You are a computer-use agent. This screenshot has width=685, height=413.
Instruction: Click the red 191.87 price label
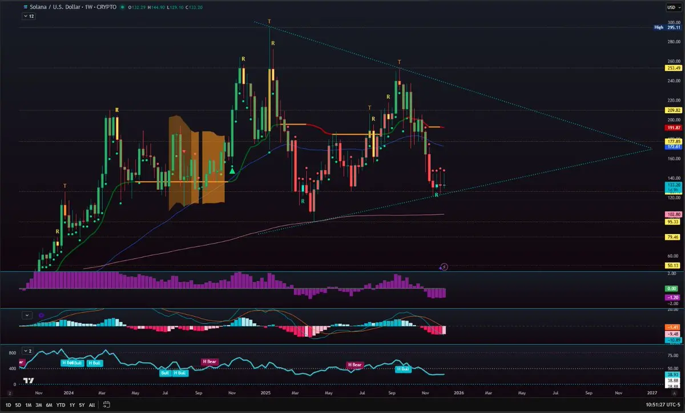(674, 128)
